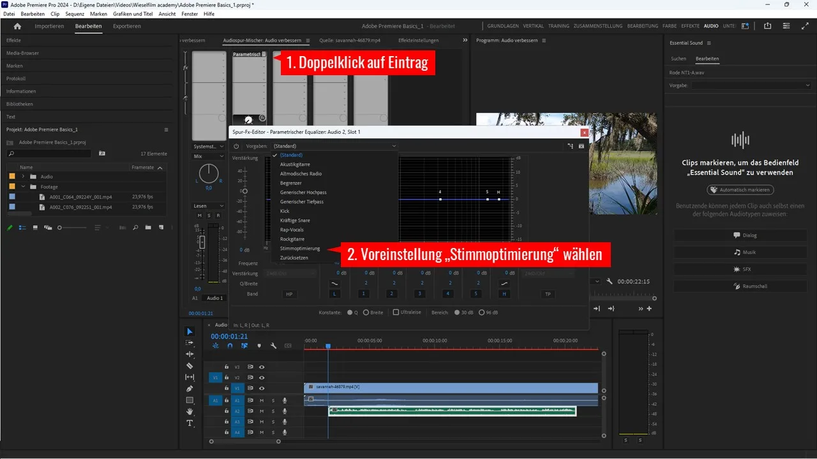The image size is (817, 459).
Task: Toggle project write-lock green pencil
Action: tap(10, 228)
